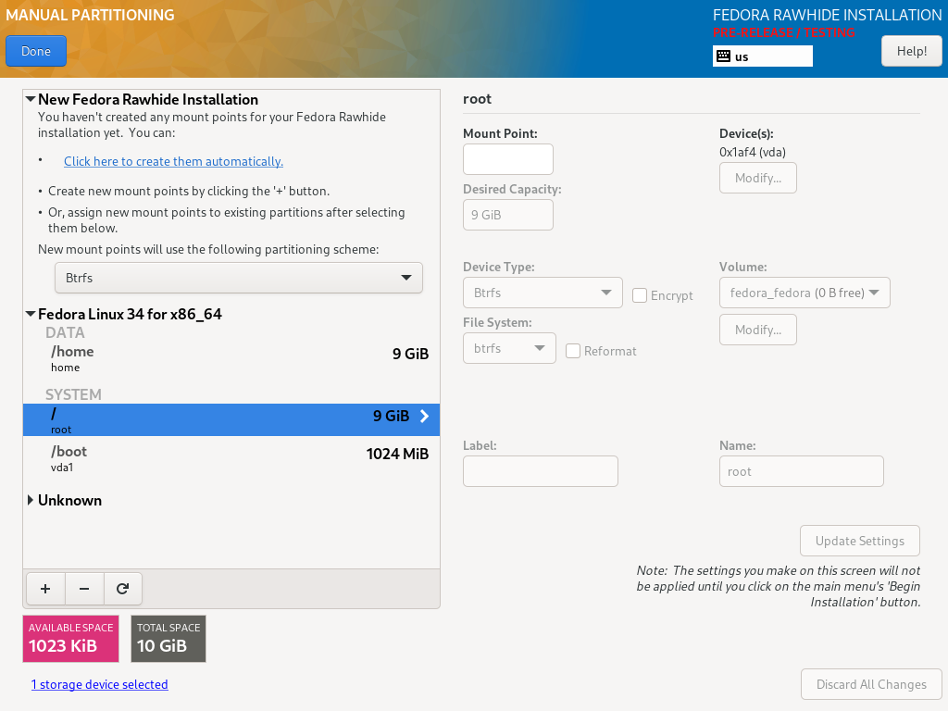
Task: Click the Modify button under Volume
Action: click(x=758, y=330)
